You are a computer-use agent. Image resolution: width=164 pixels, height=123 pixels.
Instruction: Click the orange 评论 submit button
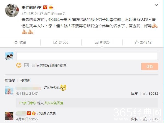[x=150, y=66]
